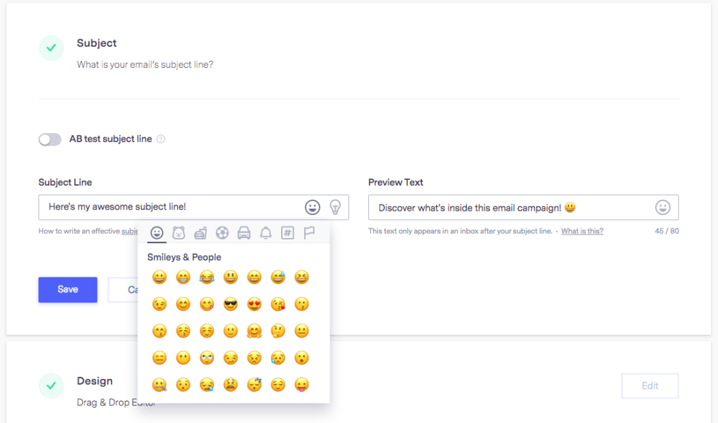The height and width of the screenshot is (423, 718).
Task: Select the thinking face emoji
Action: coord(278,331)
